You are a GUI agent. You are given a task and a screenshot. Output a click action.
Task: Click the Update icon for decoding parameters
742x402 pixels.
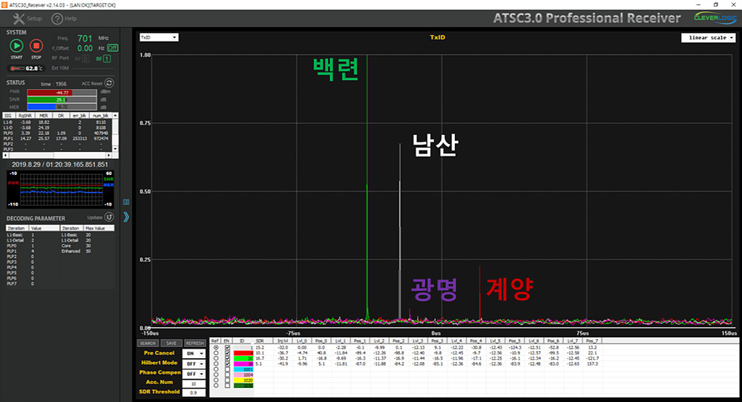click(109, 217)
